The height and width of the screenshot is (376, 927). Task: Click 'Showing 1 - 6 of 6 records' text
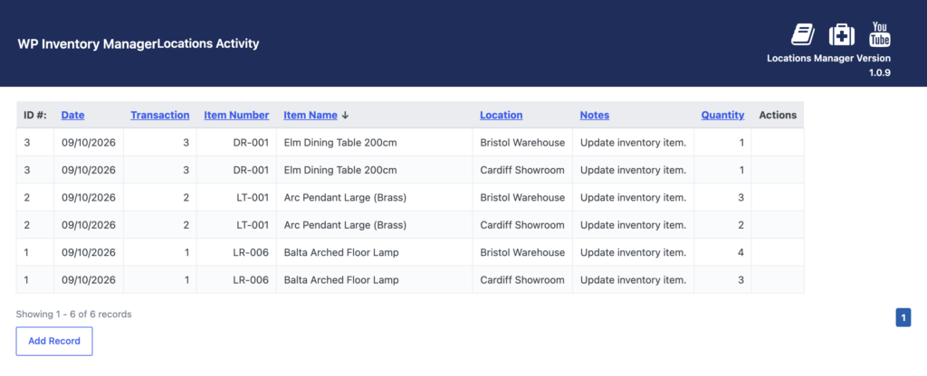click(x=74, y=314)
